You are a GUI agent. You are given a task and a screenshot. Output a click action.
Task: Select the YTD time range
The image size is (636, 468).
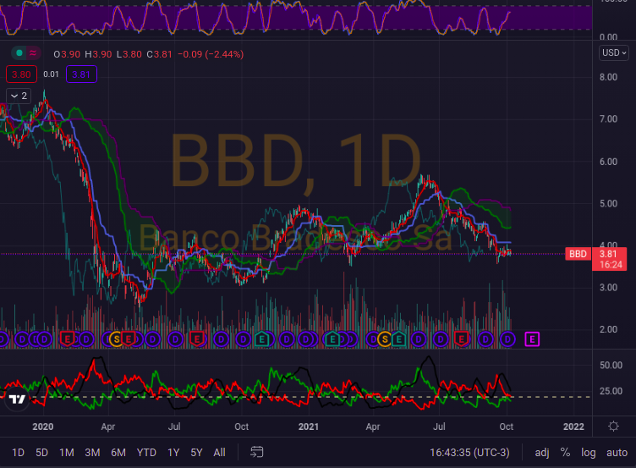tap(146, 452)
